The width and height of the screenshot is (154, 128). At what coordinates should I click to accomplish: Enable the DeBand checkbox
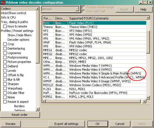click(5, 66)
